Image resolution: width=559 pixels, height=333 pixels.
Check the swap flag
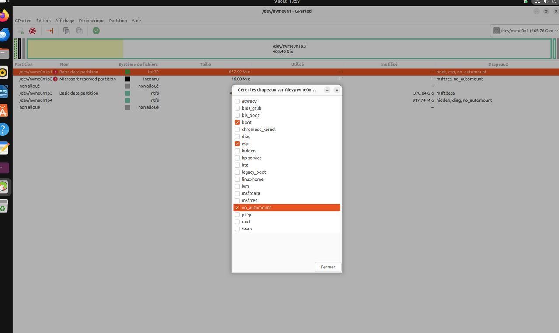coord(237,229)
